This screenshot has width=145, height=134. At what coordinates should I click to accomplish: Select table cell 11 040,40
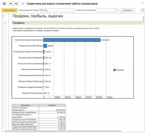pos(52,116)
